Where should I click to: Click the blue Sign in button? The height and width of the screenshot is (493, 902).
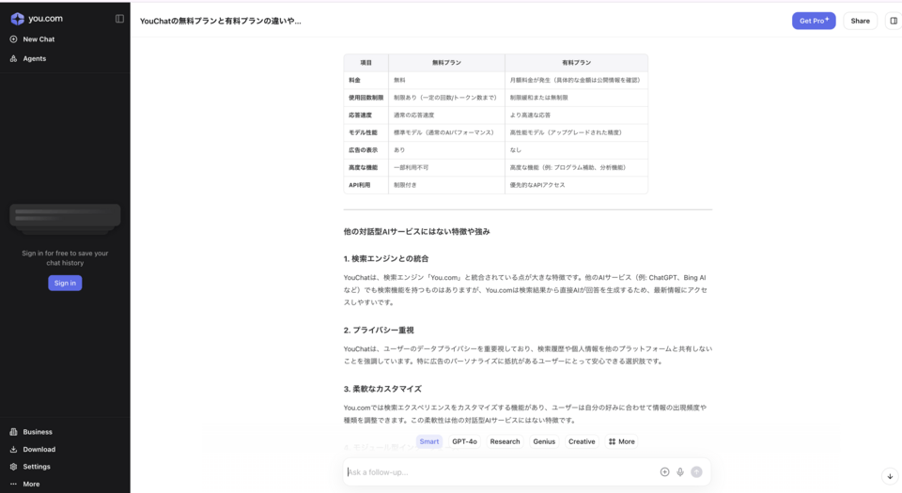(65, 283)
